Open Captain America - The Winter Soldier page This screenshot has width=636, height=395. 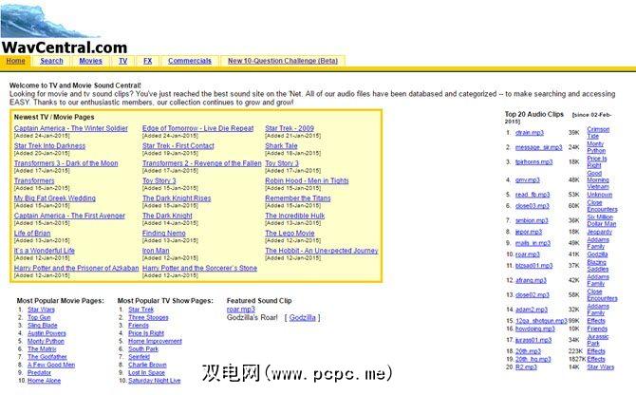70,128
